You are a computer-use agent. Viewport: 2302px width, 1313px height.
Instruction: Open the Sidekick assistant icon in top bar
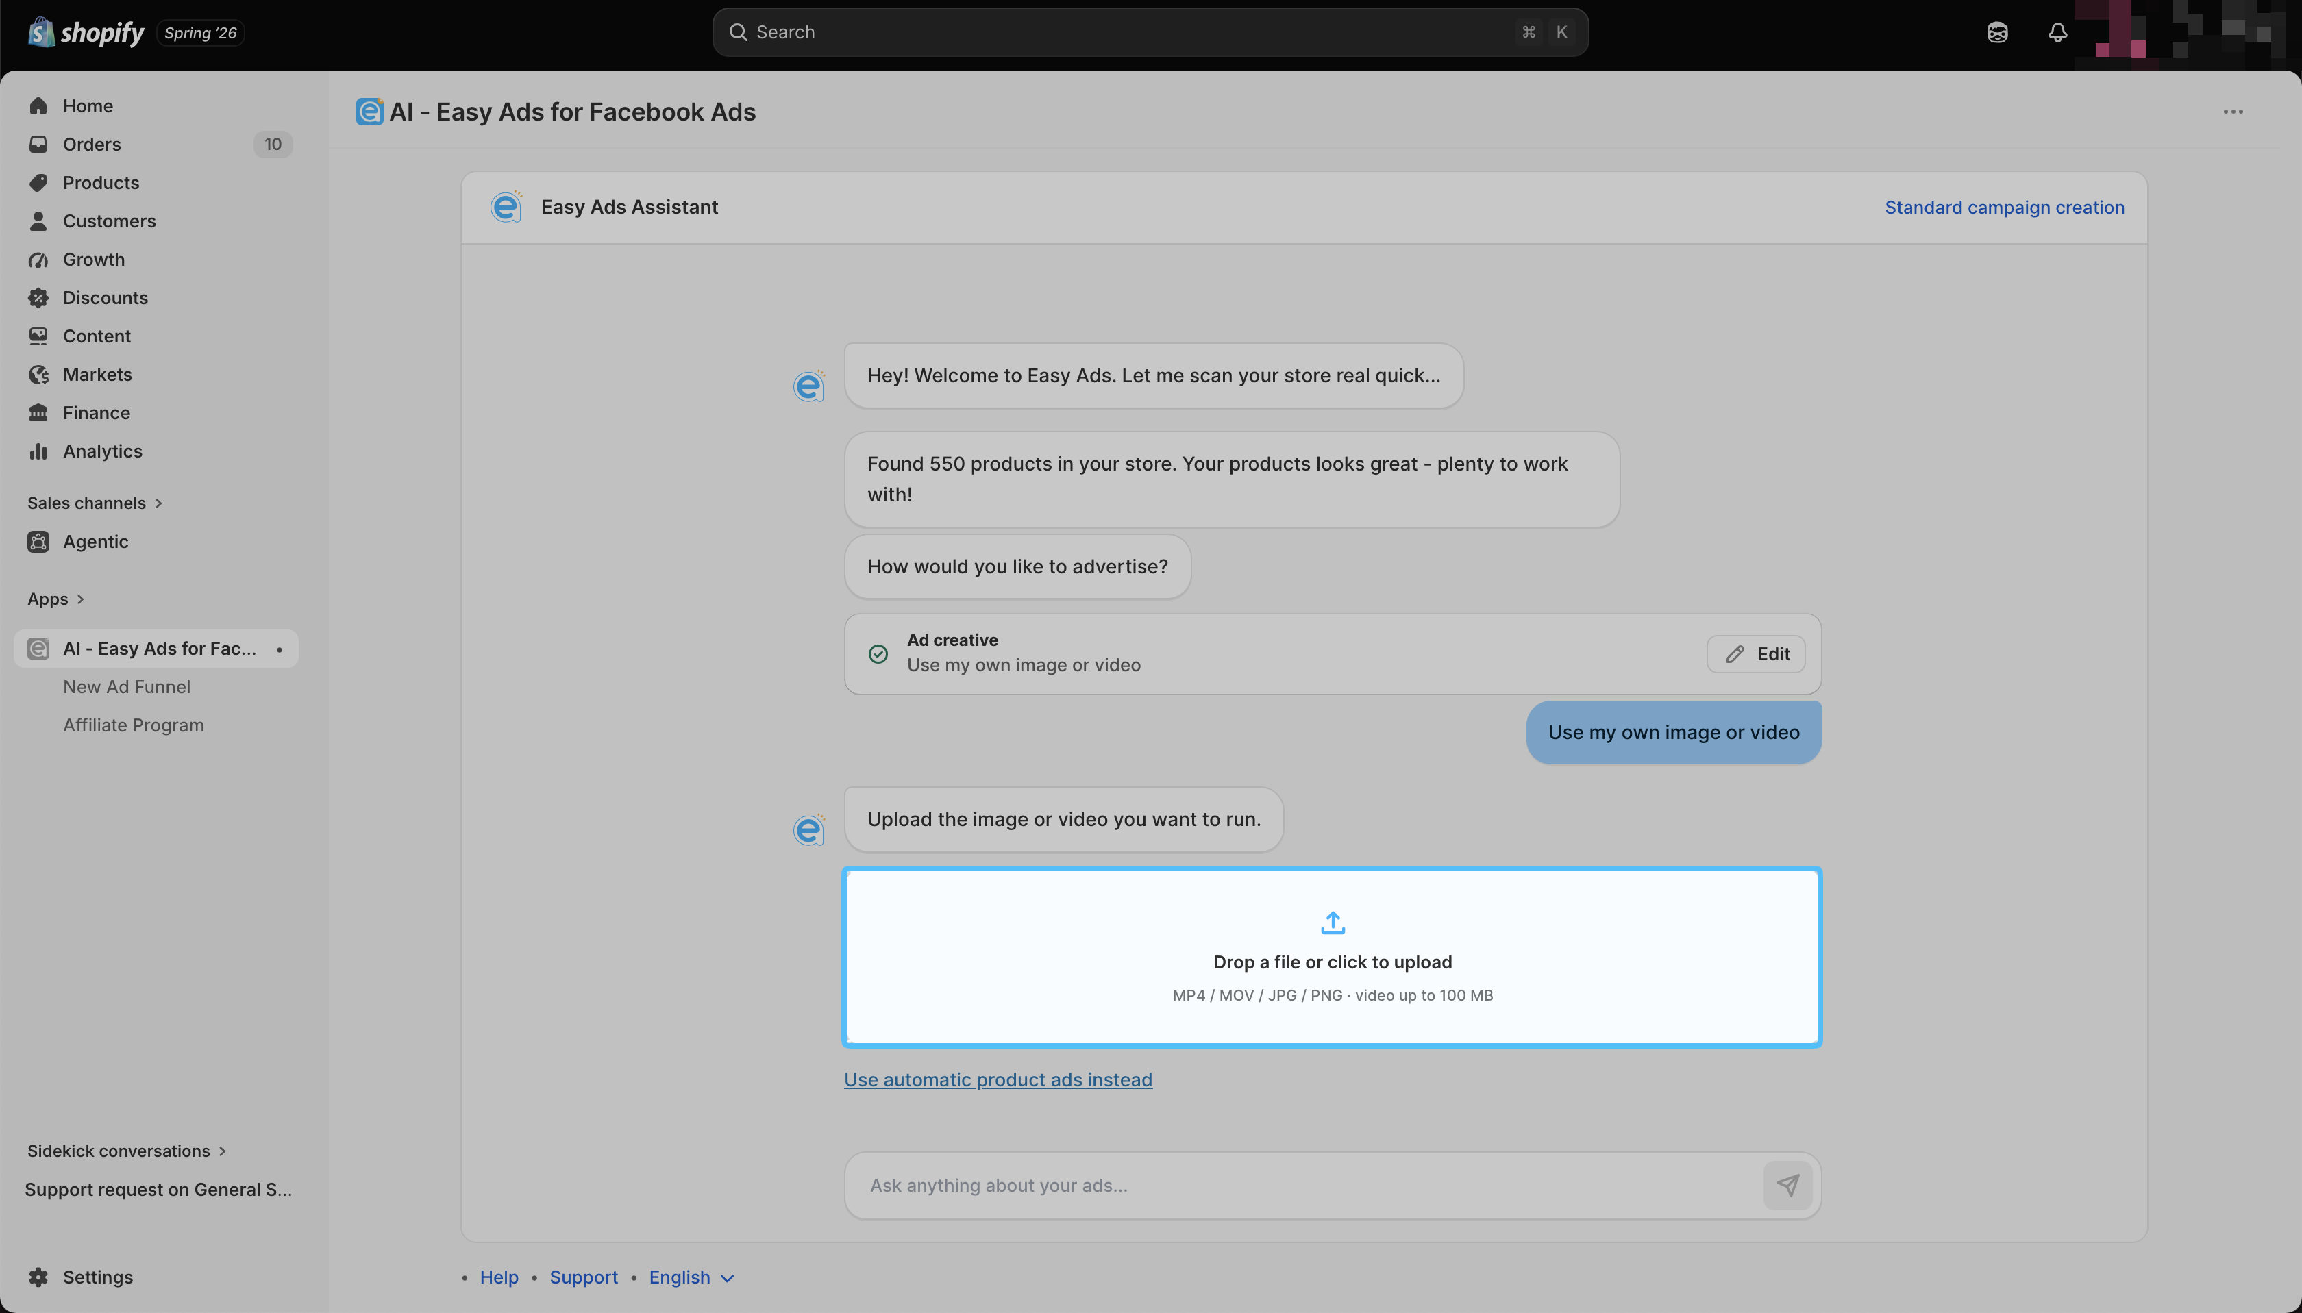pos(1997,32)
